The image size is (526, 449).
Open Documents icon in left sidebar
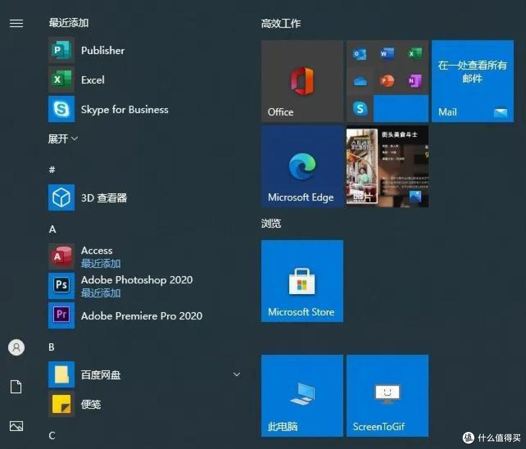pos(16,387)
